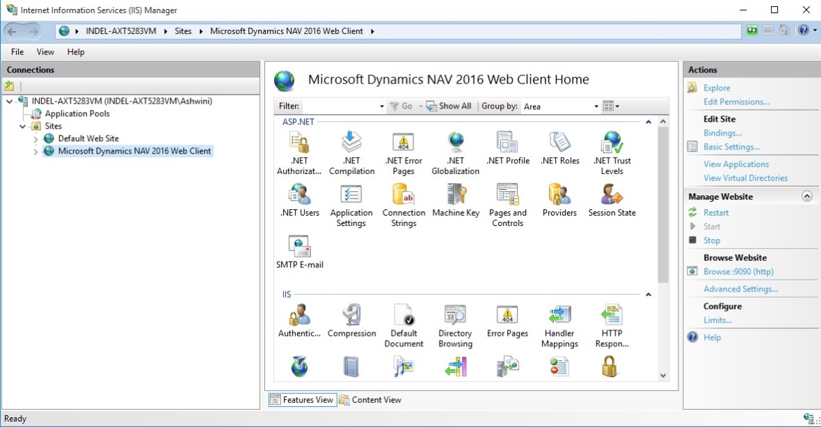Image resolution: width=821 pixels, height=427 pixels.
Task: Click the Restart website link
Action: click(716, 213)
